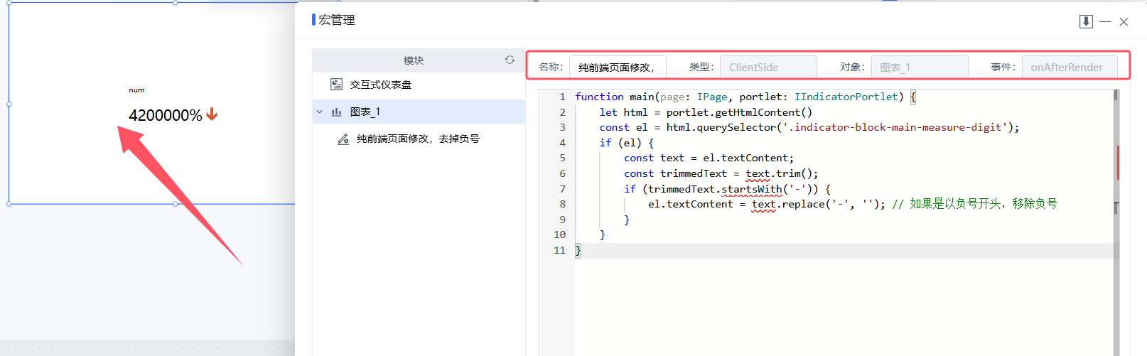Click the comment 如果是以负号开头，移除负号
1147x356 pixels.
[974, 204]
